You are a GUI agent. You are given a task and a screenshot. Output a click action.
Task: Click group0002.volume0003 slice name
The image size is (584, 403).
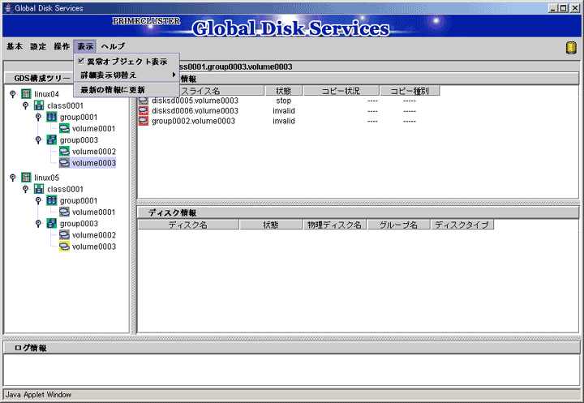point(193,121)
